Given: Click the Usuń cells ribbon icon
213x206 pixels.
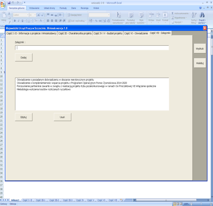Looking at the screenshot, I should 158,17.
